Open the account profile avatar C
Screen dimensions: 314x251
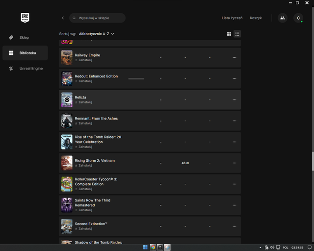[x=298, y=18]
